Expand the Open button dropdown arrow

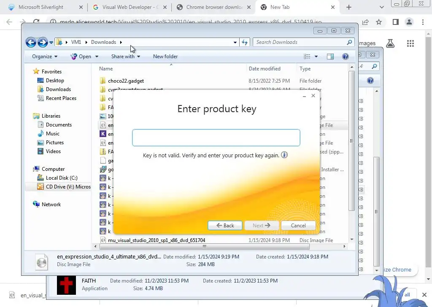coord(97,57)
